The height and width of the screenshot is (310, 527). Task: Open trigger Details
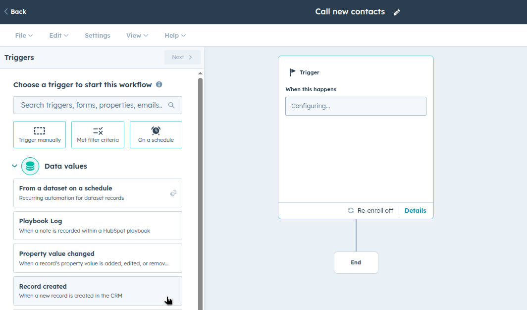(415, 210)
